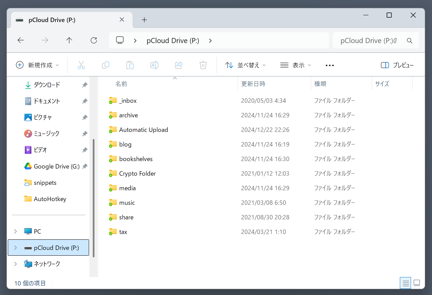Click the Delete trash can icon
The width and height of the screenshot is (432, 295).
[x=203, y=65]
